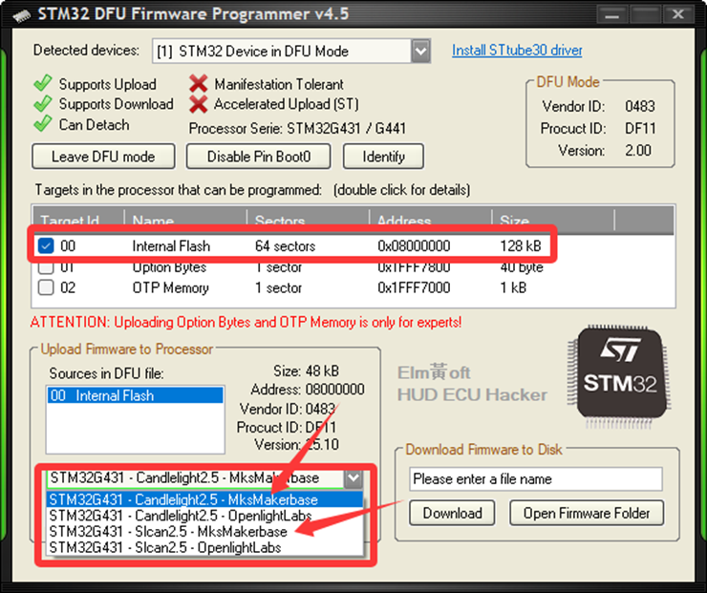
Task: Close the DFU Firmware Programmer window
Action: [678, 14]
